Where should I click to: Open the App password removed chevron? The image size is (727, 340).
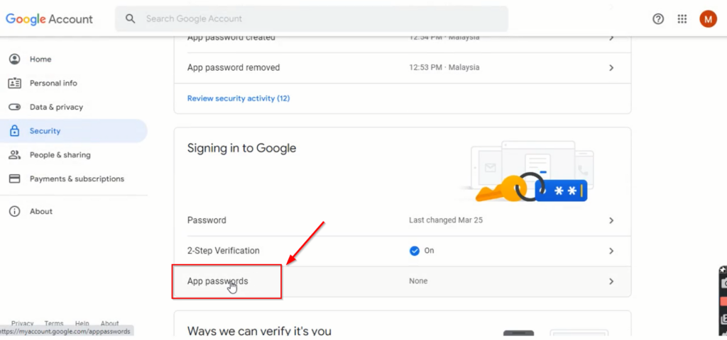(x=611, y=68)
